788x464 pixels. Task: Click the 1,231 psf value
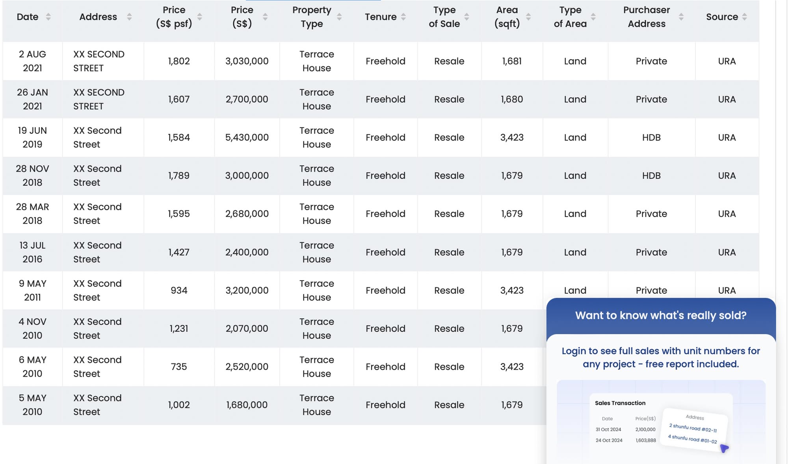[x=179, y=329]
